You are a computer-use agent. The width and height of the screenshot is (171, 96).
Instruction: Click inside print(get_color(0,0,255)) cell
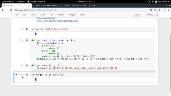(x=93, y=75)
